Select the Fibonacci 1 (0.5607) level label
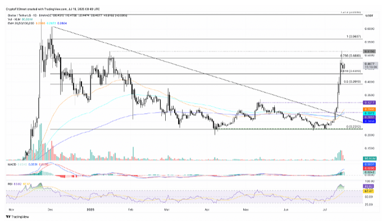The width and height of the screenshot is (386, 223). [x=353, y=36]
